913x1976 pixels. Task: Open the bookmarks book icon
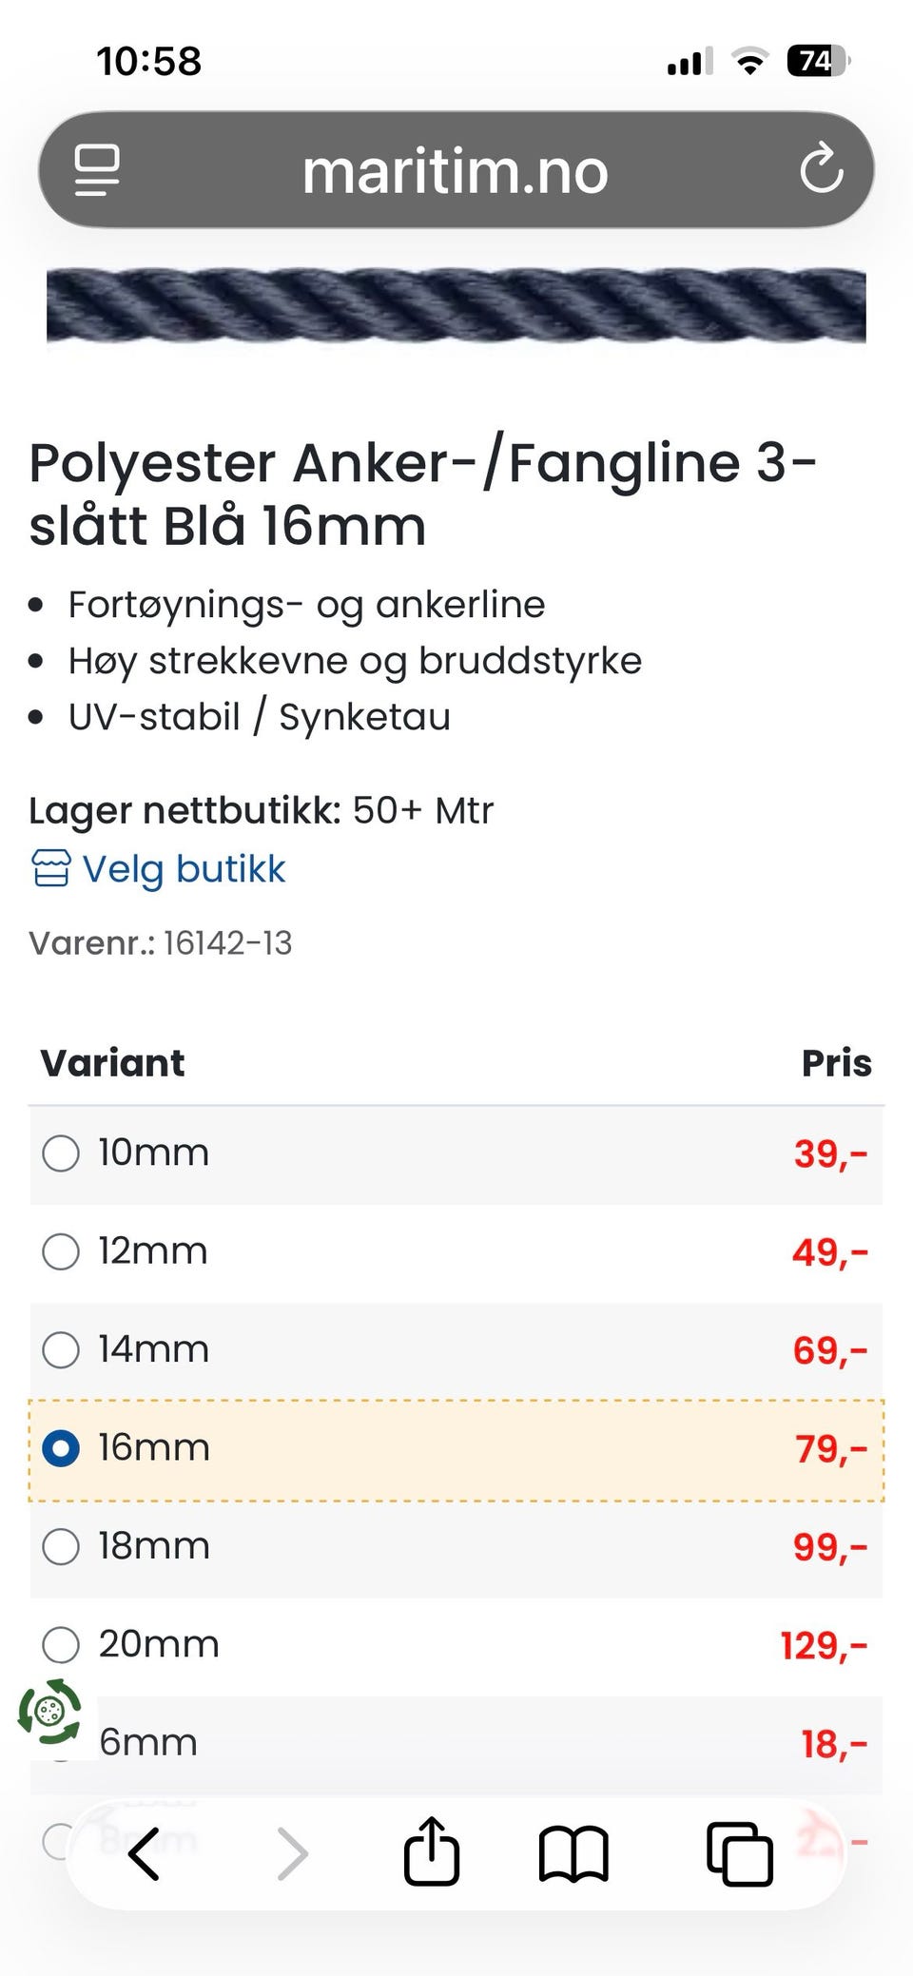coord(573,1853)
